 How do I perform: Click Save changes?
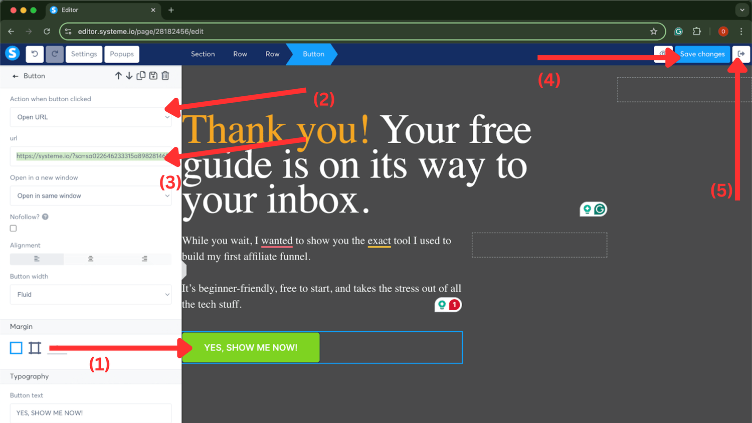(x=702, y=54)
